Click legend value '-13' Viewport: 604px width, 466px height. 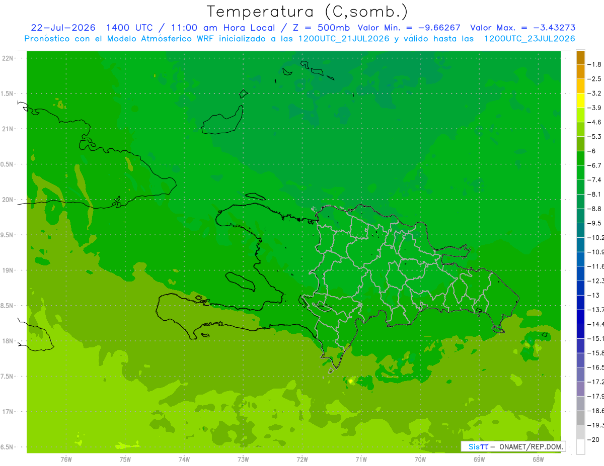click(593, 295)
